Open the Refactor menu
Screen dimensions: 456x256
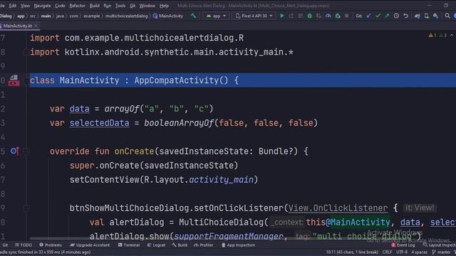tap(77, 6)
